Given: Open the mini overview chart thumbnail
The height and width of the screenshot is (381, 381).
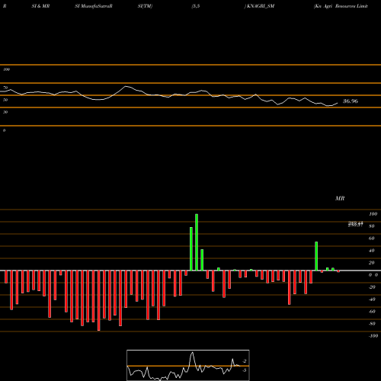Looking at the screenshot, I should (x=188, y=365).
